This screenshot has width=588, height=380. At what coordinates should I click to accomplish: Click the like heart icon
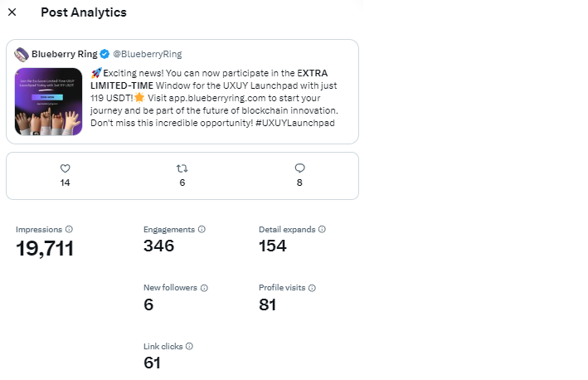click(x=66, y=168)
